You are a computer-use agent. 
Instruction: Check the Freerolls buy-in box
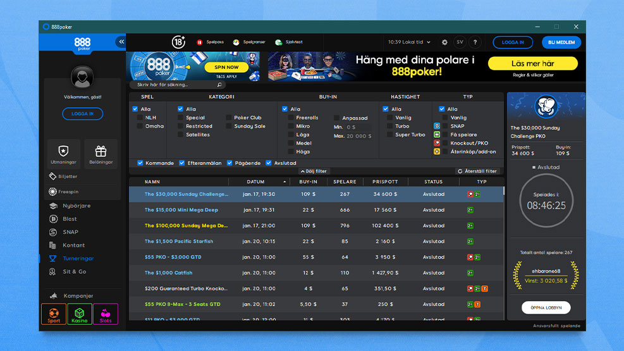tap(291, 118)
